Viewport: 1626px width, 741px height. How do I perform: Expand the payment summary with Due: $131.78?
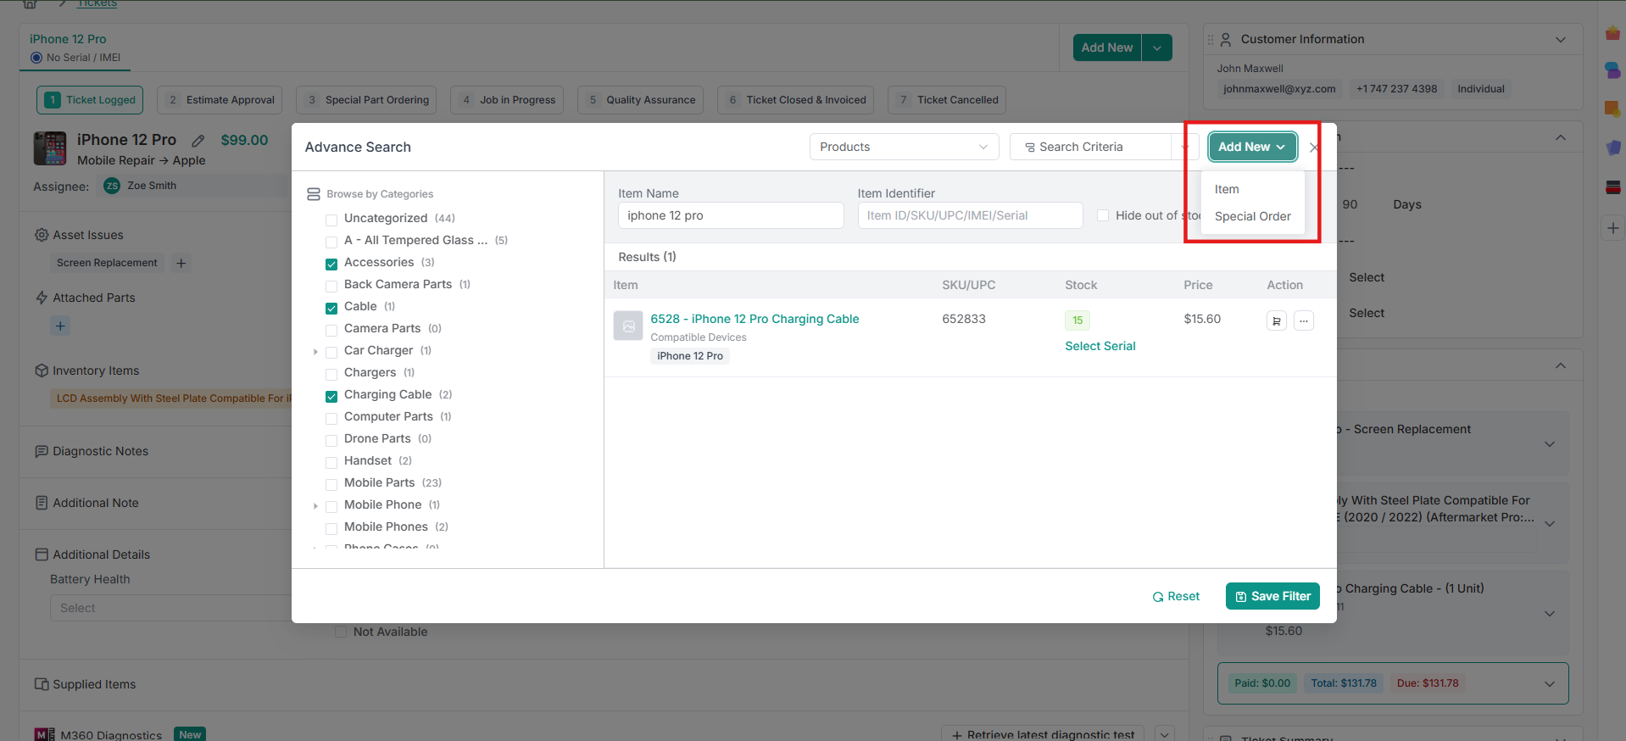1550,684
